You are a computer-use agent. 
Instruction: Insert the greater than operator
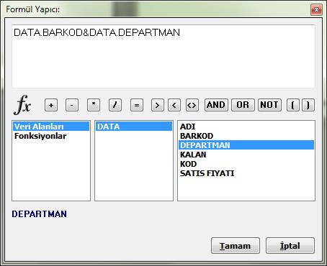pos(158,105)
